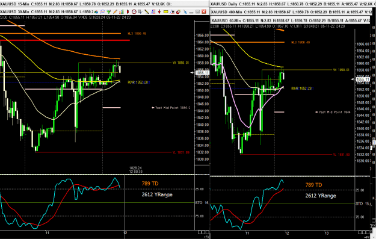Select the yellow rectangle drawing tool
The height and width of the screenshot is (239, 376).
(165, 12)
